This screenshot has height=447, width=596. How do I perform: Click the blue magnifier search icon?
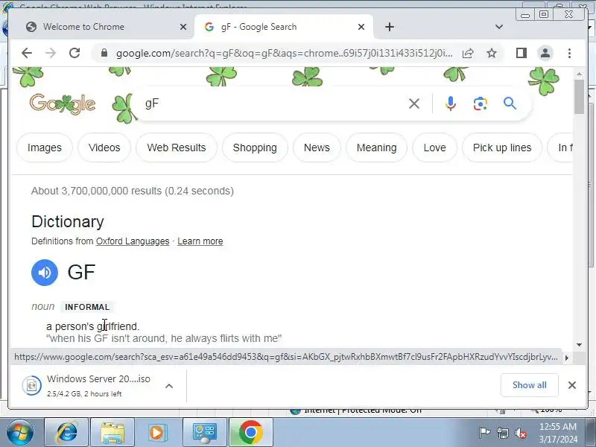point(510,104)
